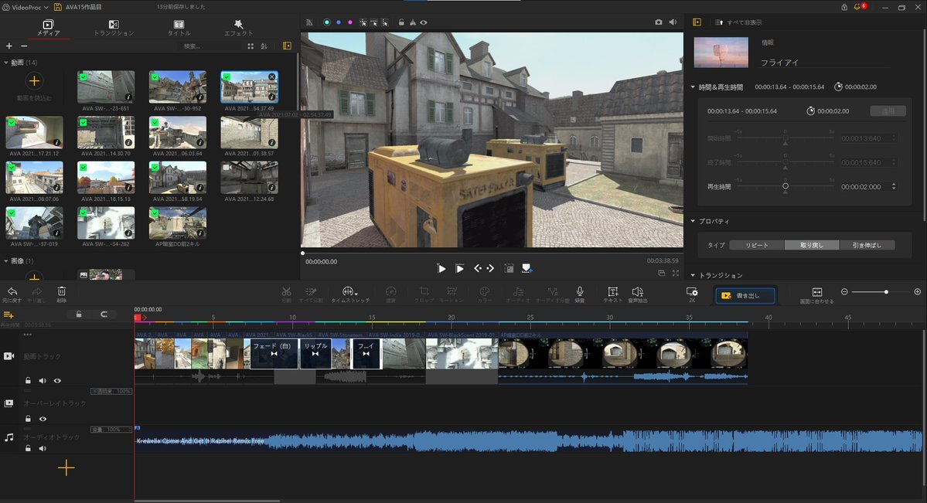Go to the エフェクト effects tab
The width and height of the screenshot is (927, 503).
pos(238,28)
